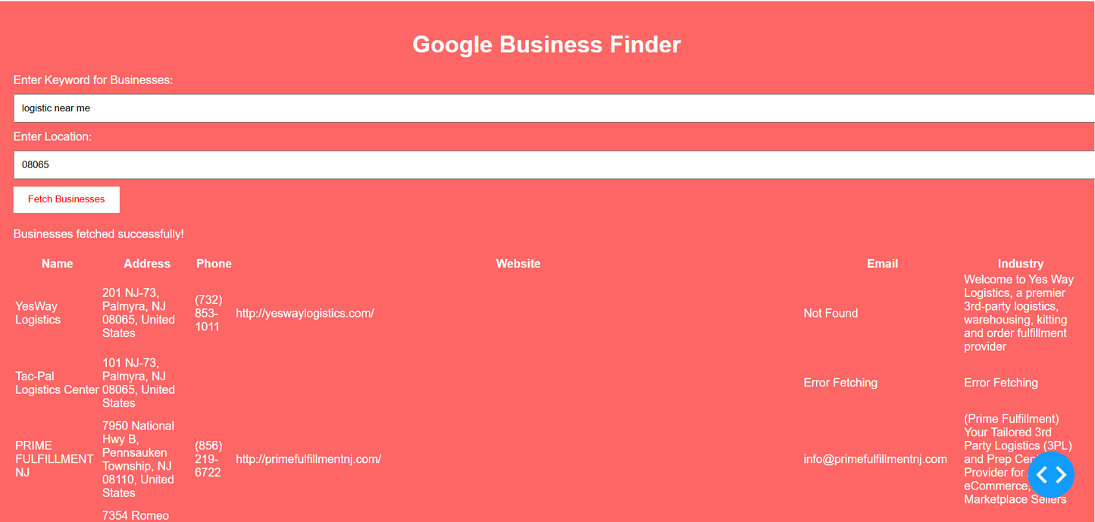This screenshot has width=1095, height=522.
Task: Click the Website column header
Action: [x=518, y=264]
